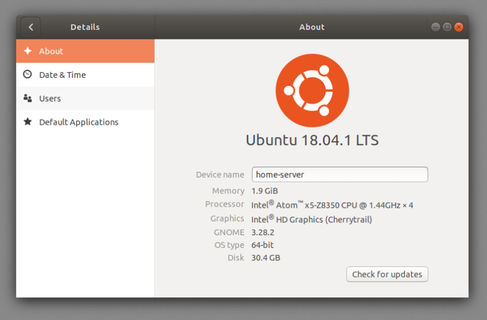The width and height of the screenshot is (487, 320).
Task: Open the Date & Time panel
Action: [x=62, y=74]
